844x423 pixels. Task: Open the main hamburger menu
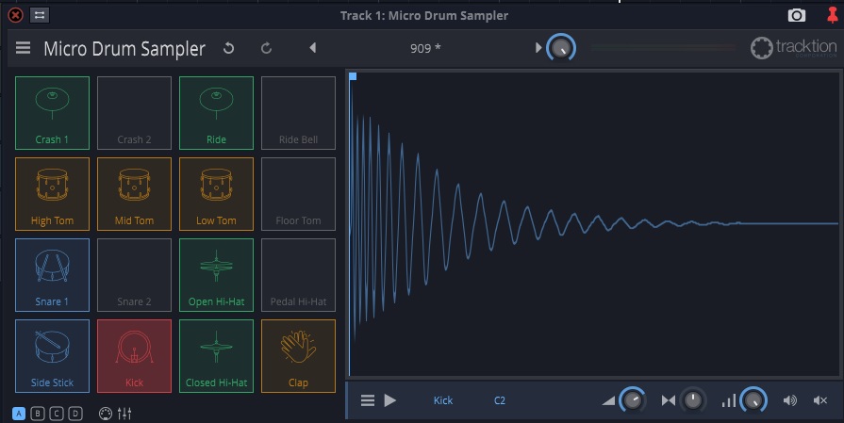[x=23, y=48]
